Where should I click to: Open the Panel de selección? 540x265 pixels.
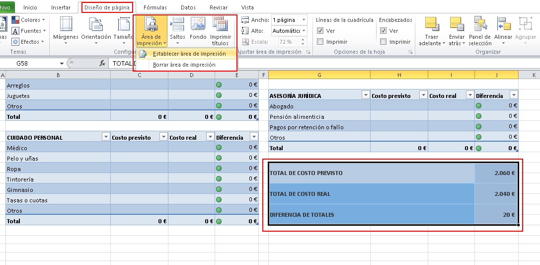pos(480,26)
